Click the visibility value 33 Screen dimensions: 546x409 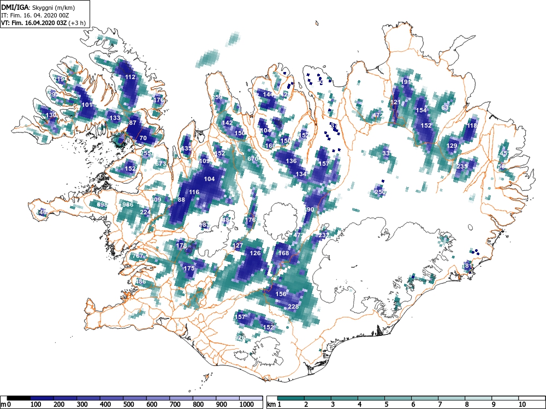[x=386, y=153]
